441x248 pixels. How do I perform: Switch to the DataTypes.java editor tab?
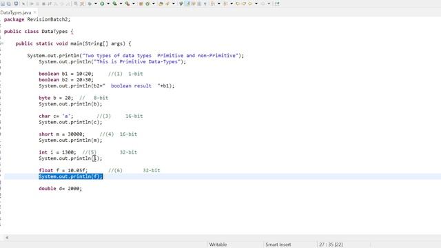[16, 12]
